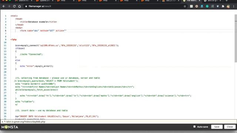This screenshot has width=237, height=133.
Task: Click the INSERT INTO tblstudent line
Action: click(57, 116)
